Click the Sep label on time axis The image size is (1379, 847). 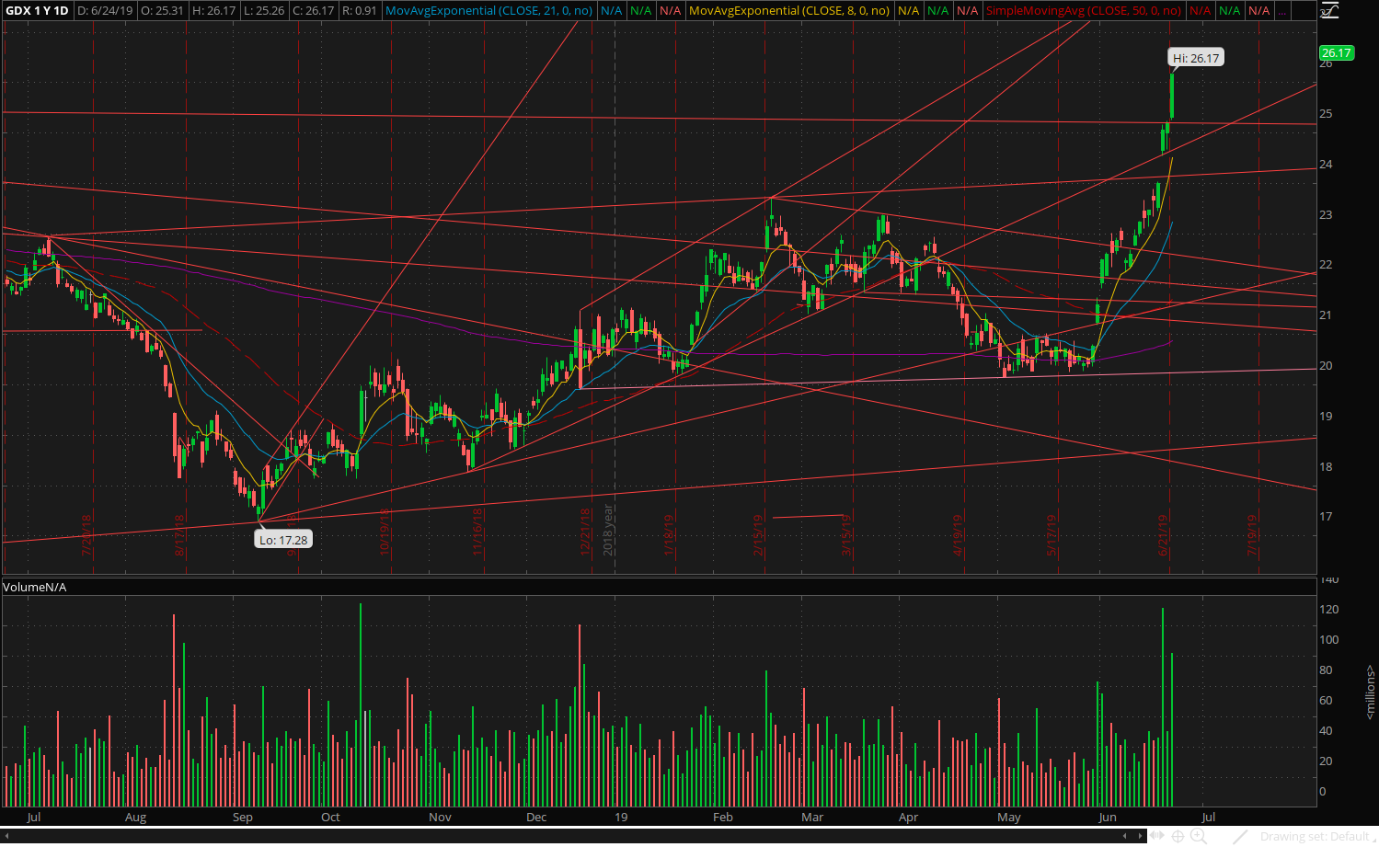click(x=242, y=817)
